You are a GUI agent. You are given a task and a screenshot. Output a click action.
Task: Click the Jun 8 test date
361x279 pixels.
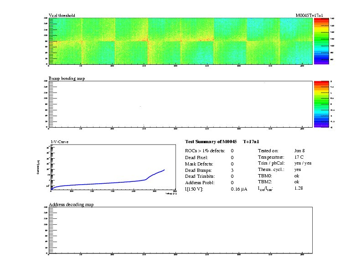click(x=300, y=150)
